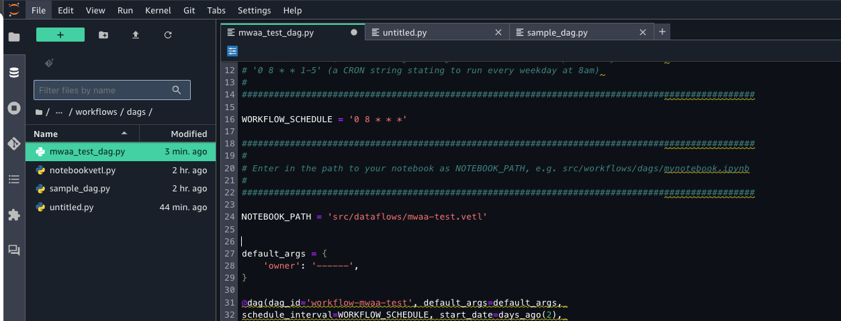The height and width of the screenshot is (321, 841).
Task: Open the Edit menu
Action: pyautogui.click(x=65, y=11)
